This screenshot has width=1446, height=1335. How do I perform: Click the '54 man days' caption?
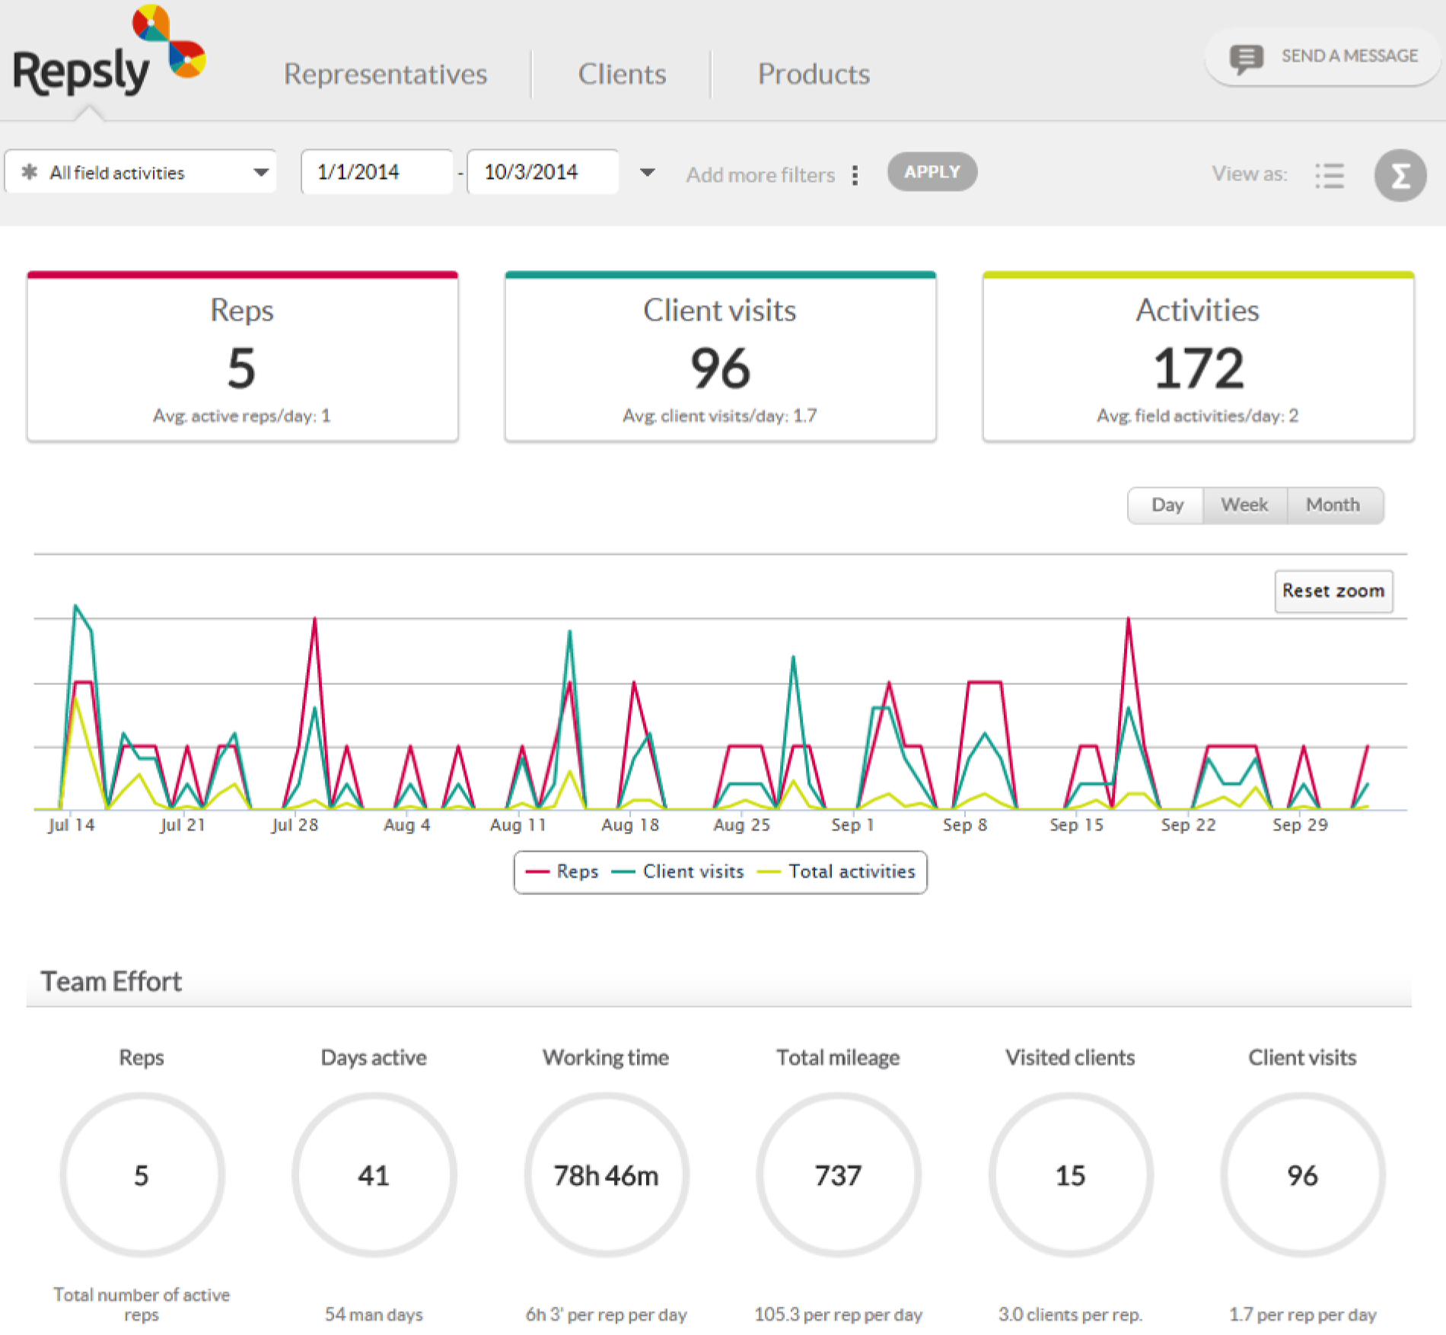pyautogui.click(x=374, y=1314)
